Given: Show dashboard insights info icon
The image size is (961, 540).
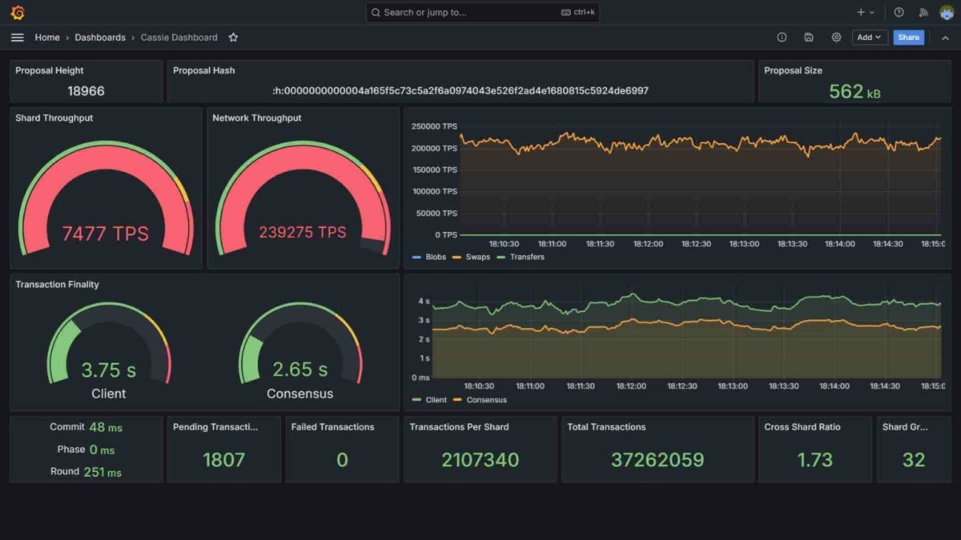Looking at the screenshot, I should [782, 38].
